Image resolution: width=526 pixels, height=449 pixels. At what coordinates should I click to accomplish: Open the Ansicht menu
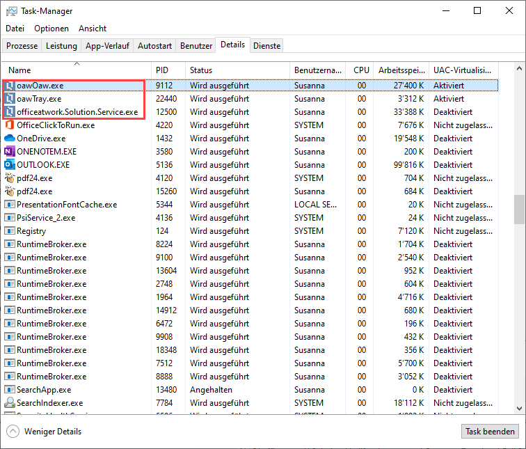[x=93, y=29]
